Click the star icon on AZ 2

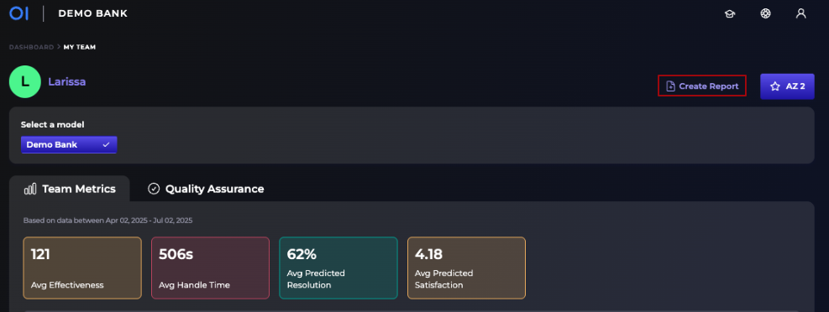pyautogui.click(x=775, y=86)
